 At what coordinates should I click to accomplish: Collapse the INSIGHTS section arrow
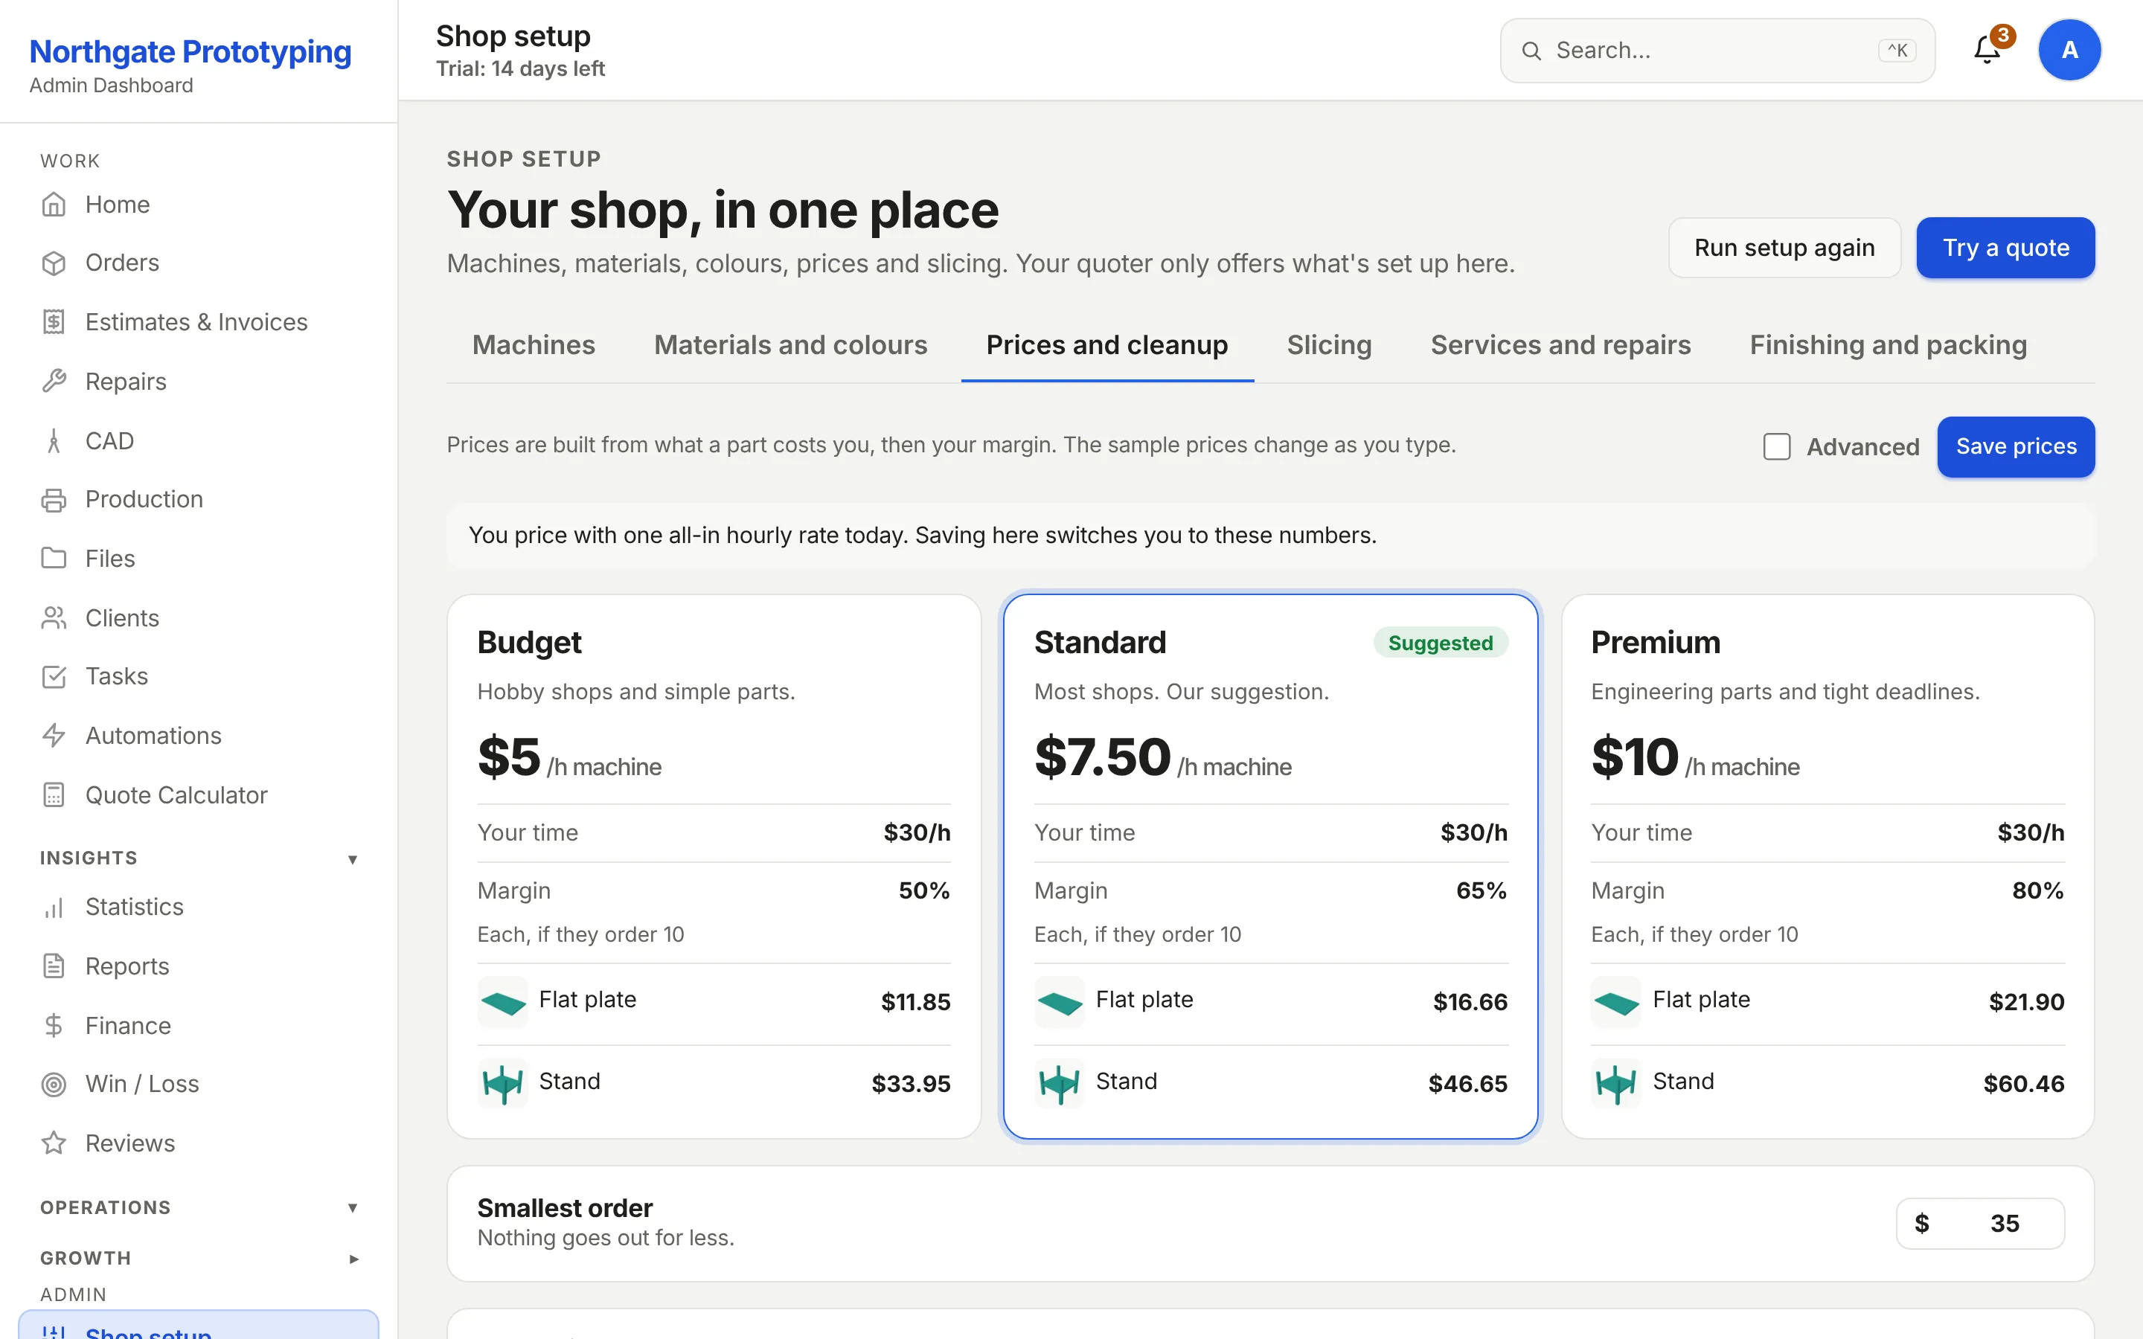pos(353,859)
